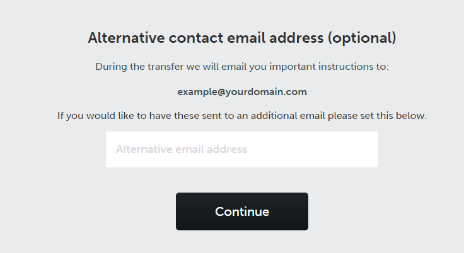Click the word 'contact' in the heading

point(196,38)
